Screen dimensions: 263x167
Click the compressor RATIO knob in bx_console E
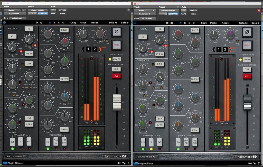tap(12, 68)
